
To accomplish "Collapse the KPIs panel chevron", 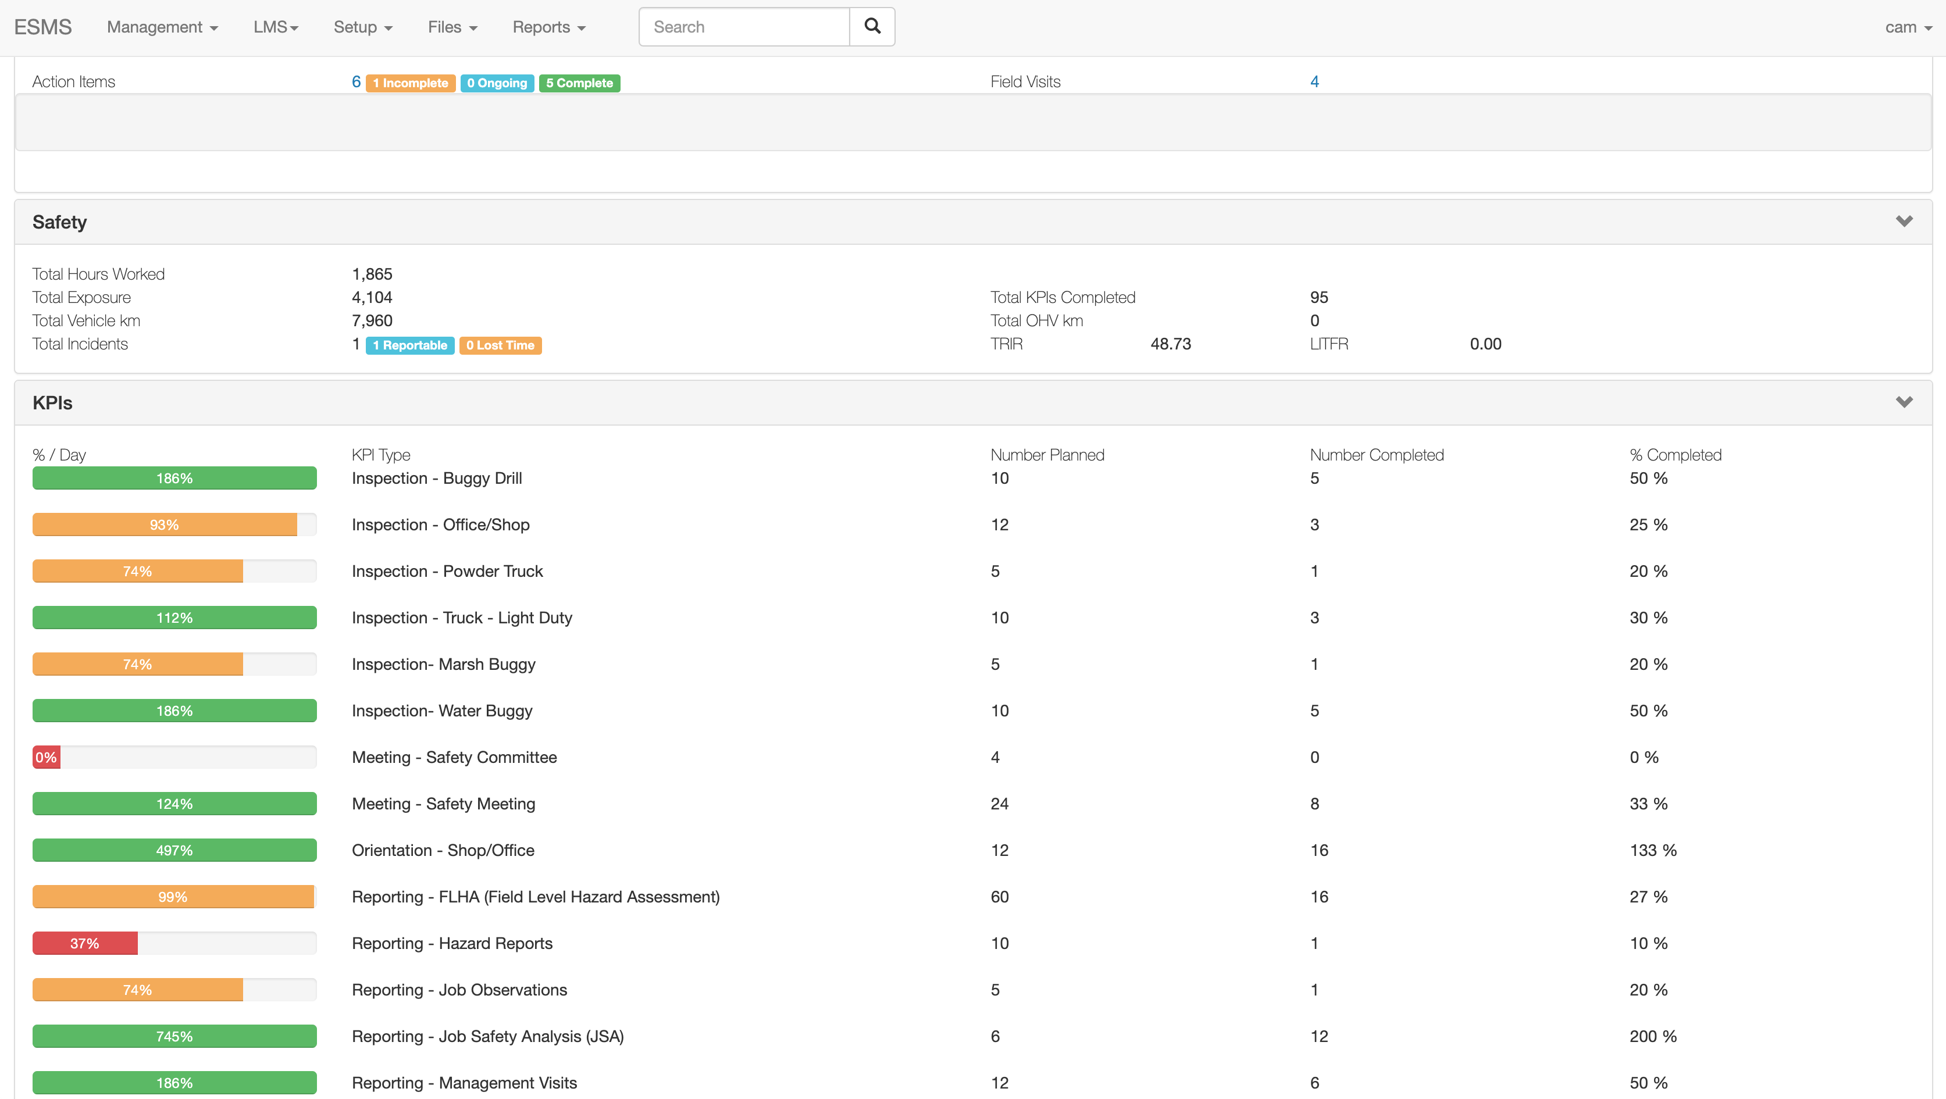I will 1904,402.
